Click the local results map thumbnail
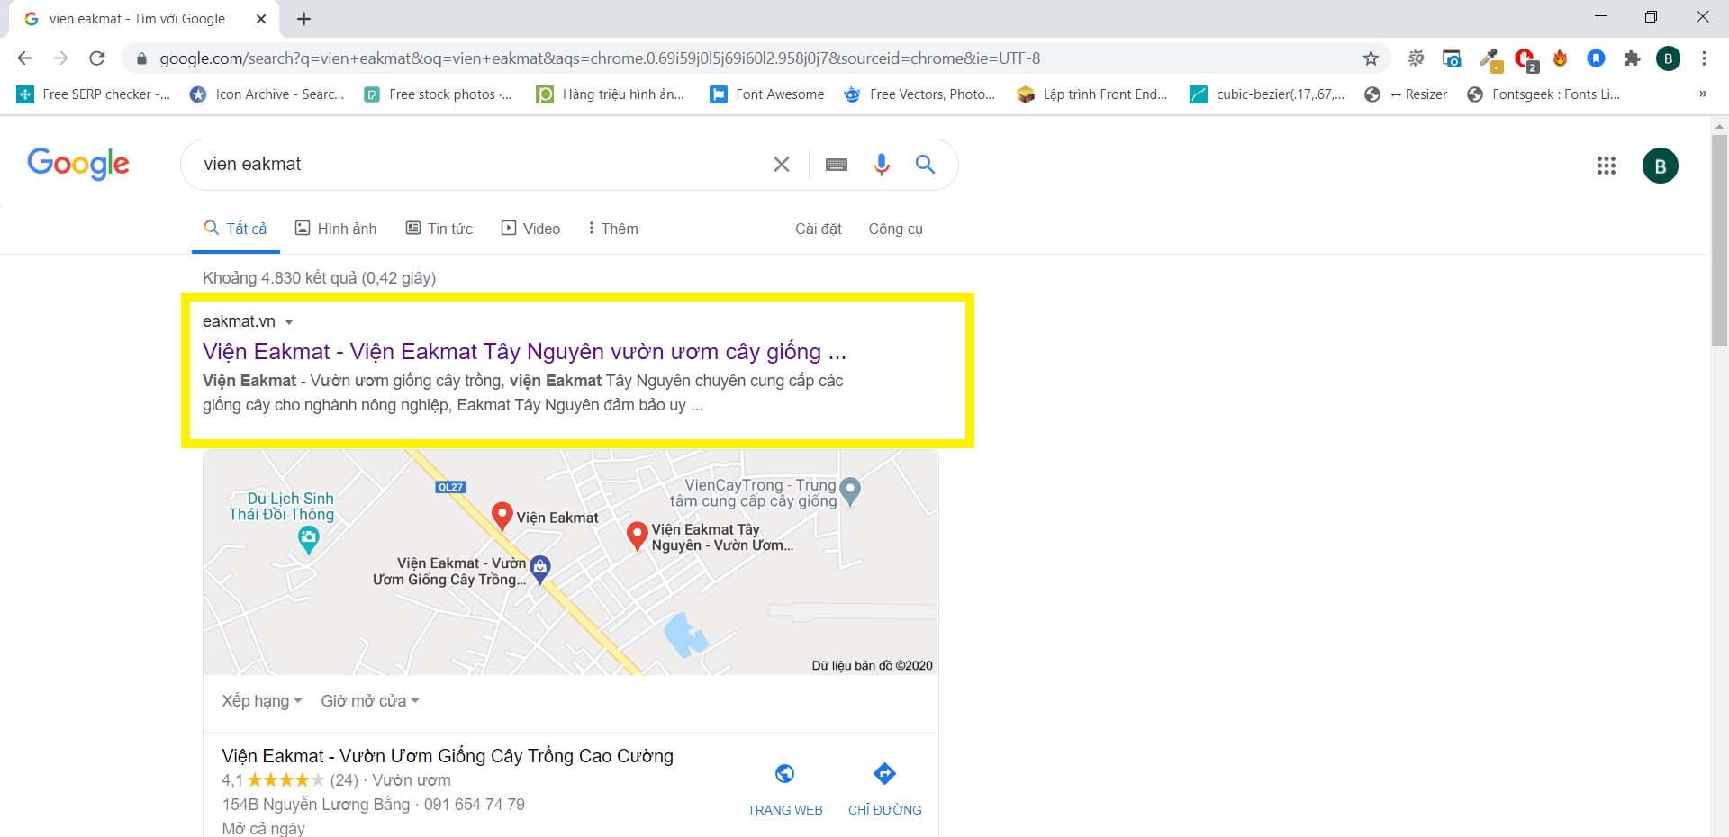Image resolution: width=1729 pixels, height=837 pixels. pos(570,562)
